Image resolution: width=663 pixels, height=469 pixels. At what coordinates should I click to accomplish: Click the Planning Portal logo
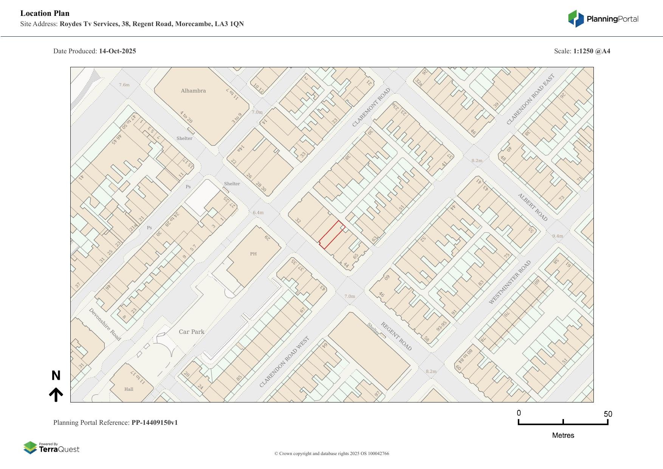[603, 19]
